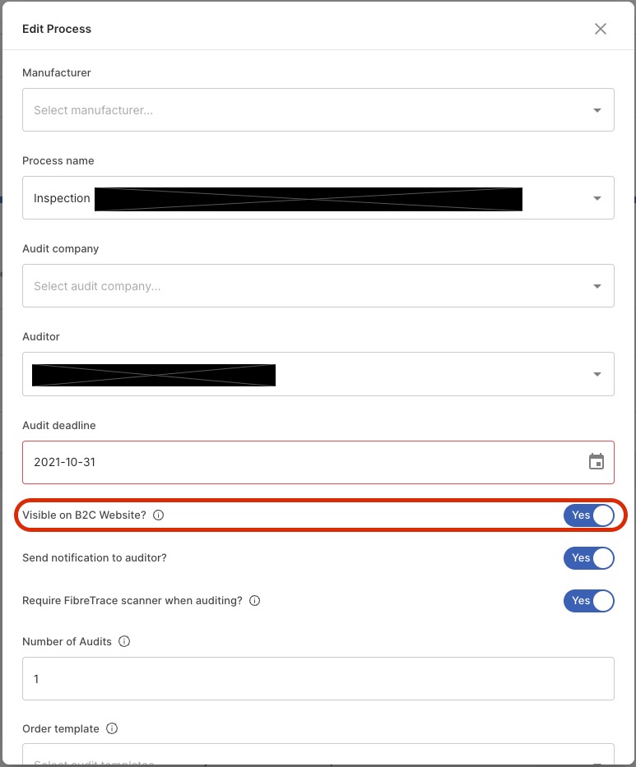Click the Auditor selection field
636x767 pixels.
[x=318, y=374]
